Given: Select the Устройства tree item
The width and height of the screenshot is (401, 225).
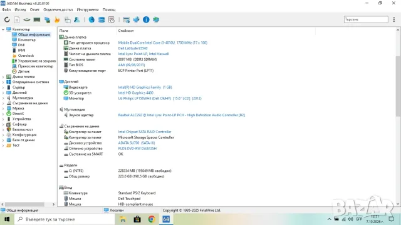Looking at the screenshot, I should tap(21, 119).
